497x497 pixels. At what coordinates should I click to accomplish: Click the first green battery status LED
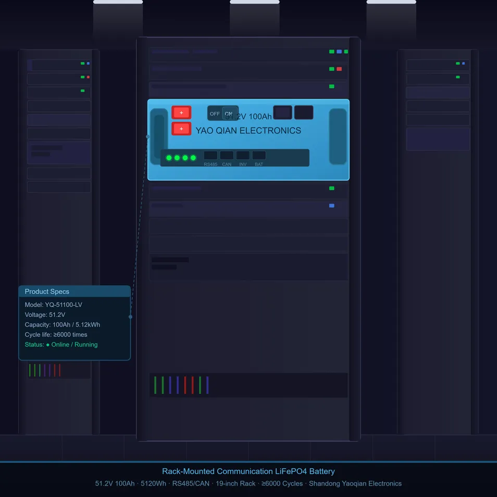click(169, 158)
